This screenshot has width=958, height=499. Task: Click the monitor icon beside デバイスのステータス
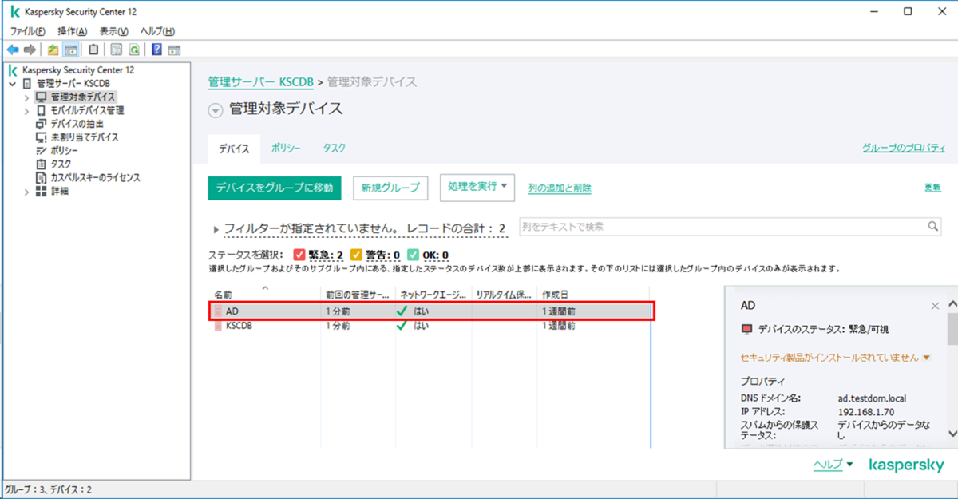[747, 329]
